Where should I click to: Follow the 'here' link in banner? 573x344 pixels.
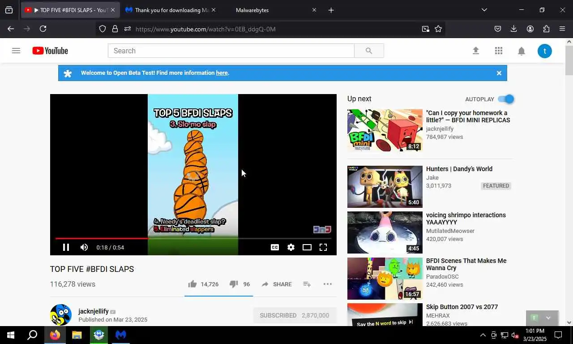coord(222,73)
